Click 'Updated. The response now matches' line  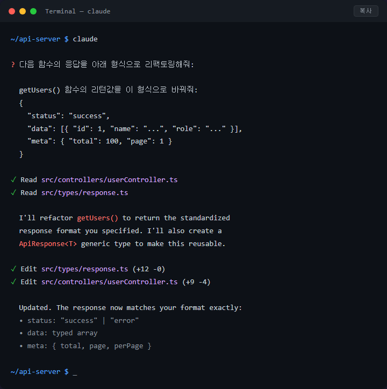point(130,308)
